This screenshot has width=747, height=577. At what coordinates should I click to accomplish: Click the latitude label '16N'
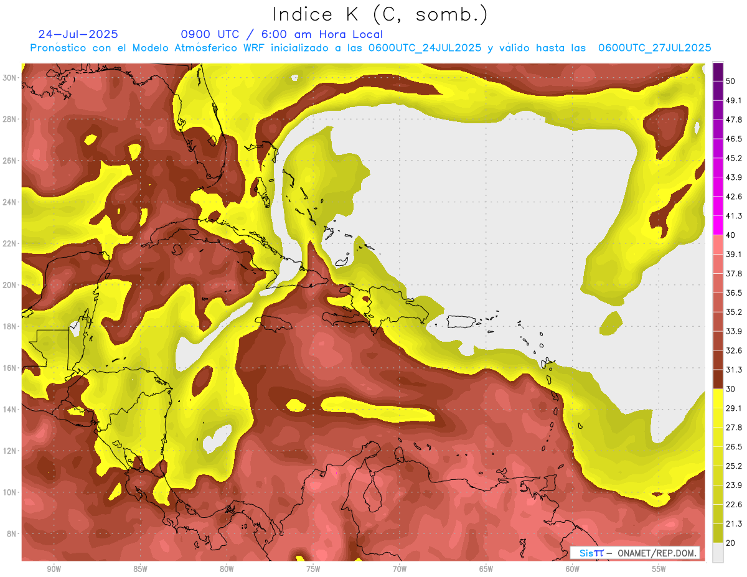[9, 368]
